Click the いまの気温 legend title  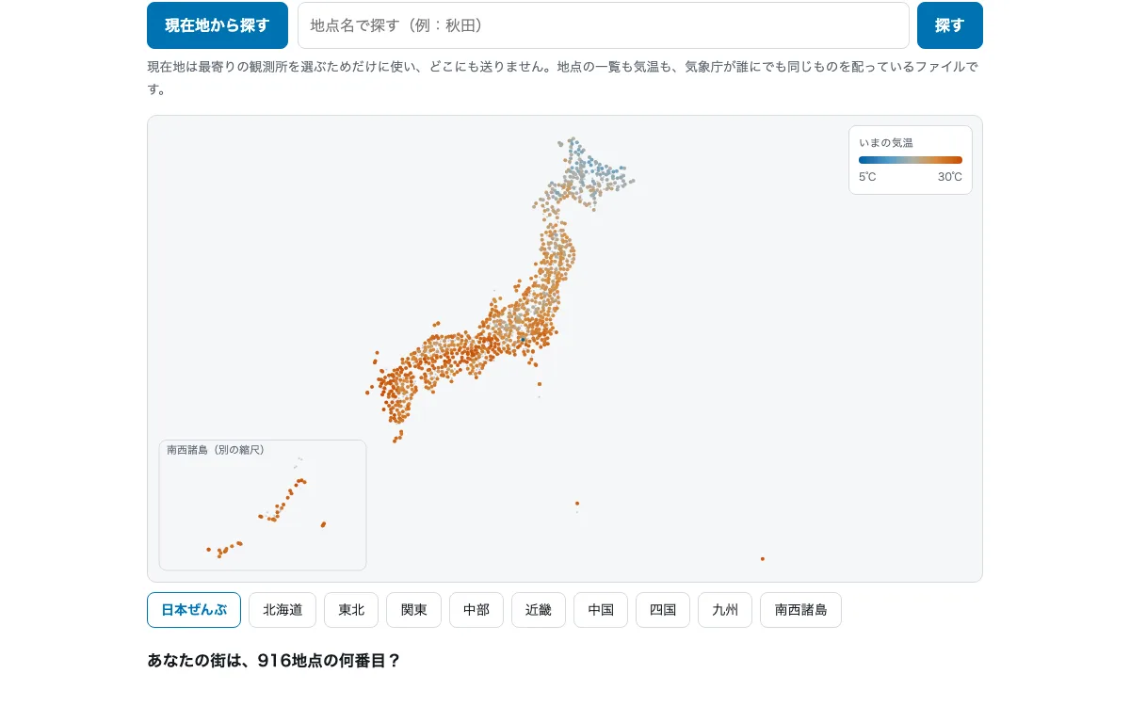point(886,143)
